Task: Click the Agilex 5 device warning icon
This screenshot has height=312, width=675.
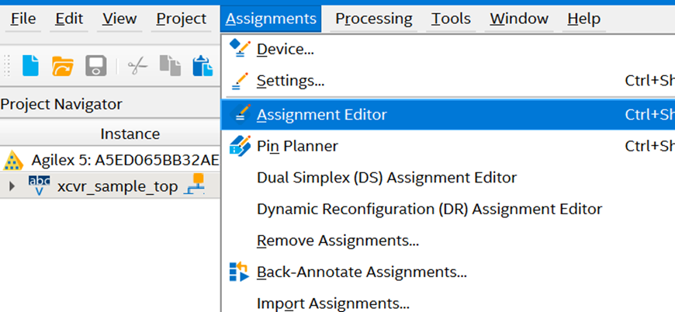Action: [13, 161]
